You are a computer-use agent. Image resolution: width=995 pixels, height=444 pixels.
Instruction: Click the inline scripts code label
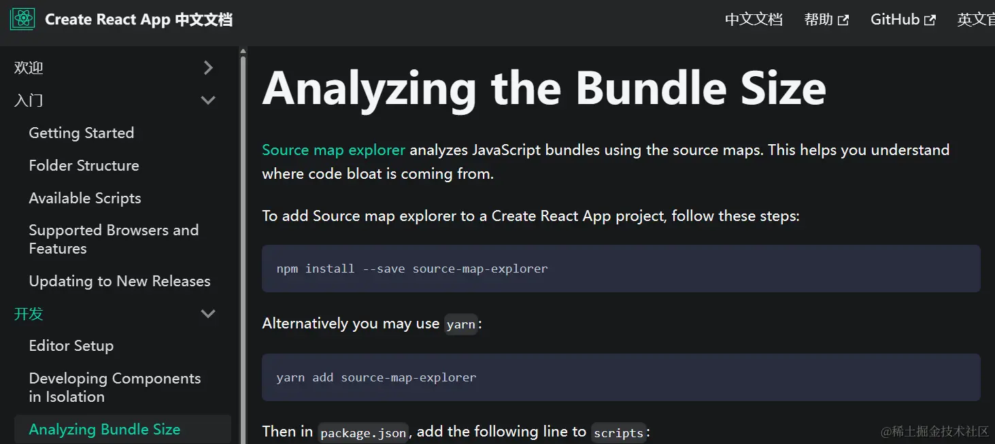618,432
